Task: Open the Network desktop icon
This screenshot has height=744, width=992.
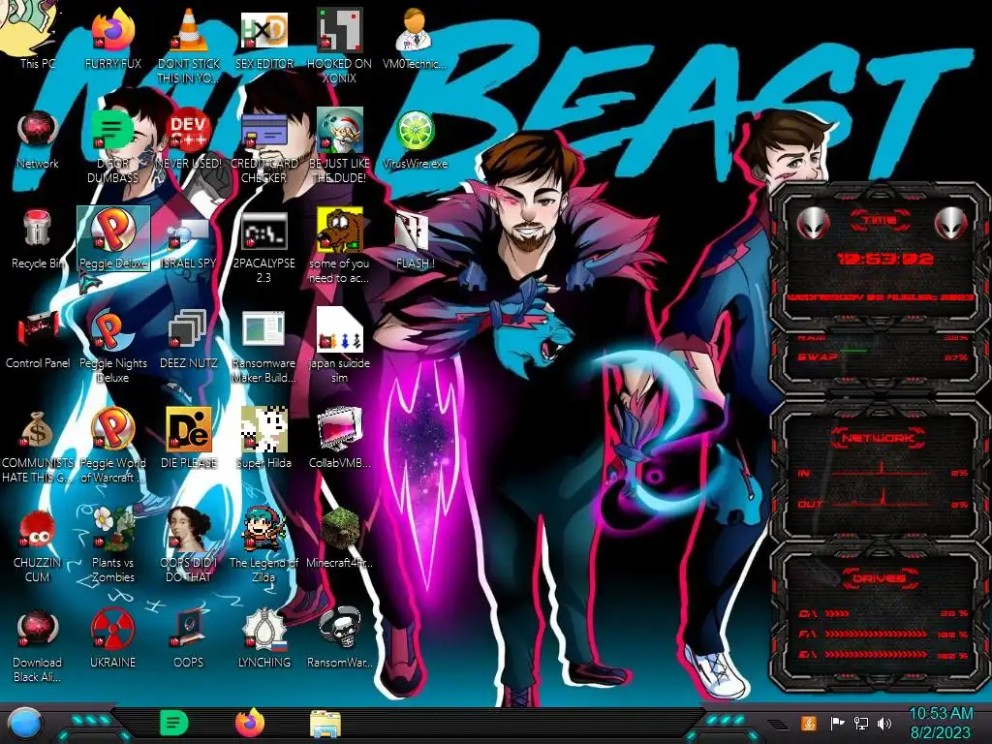Action: pos(38,138)
